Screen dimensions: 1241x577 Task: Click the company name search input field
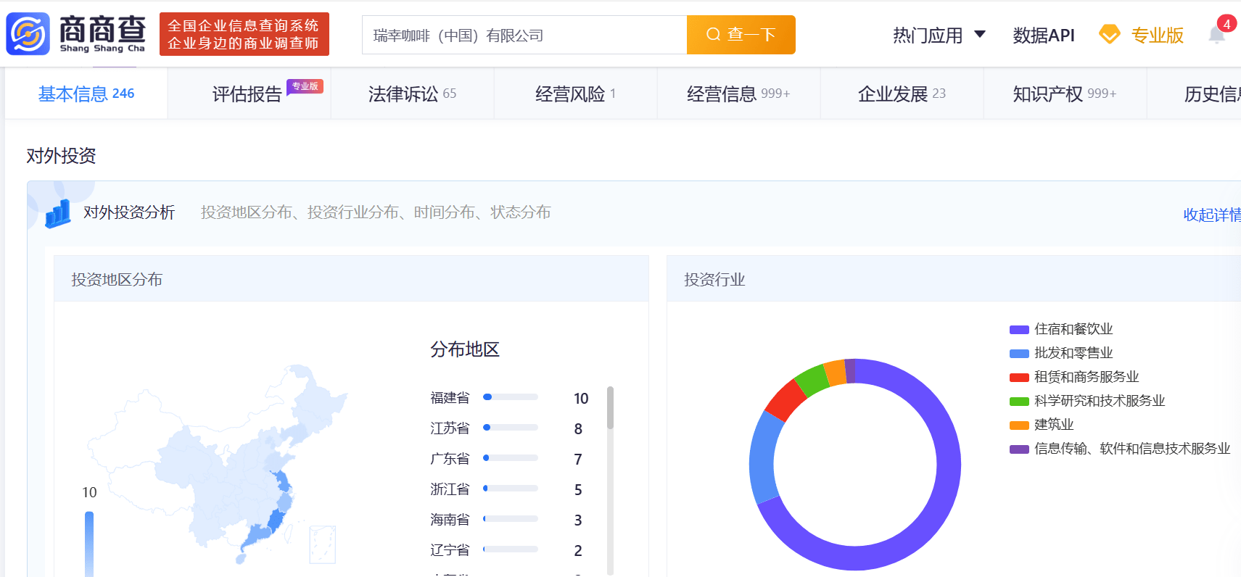[x=524, y=35]
